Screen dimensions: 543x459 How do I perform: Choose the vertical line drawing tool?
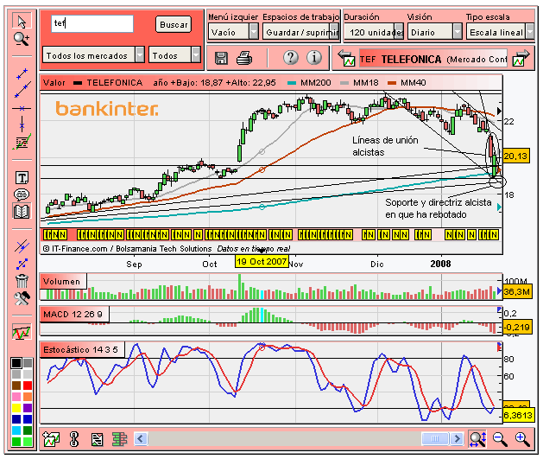click(22, 124)
